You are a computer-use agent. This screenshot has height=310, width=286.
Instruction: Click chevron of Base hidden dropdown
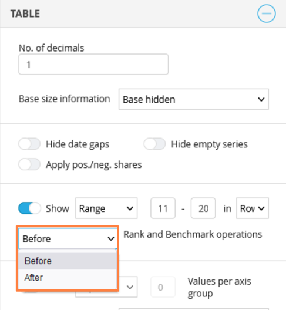coord(261,99)
